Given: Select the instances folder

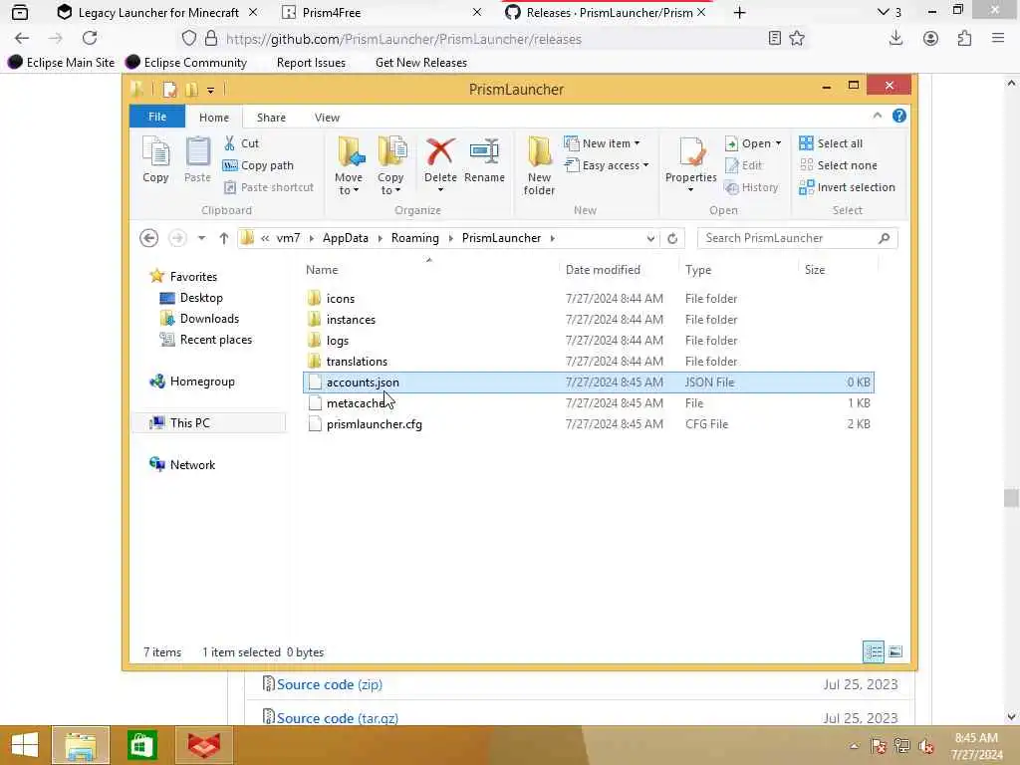Looking at the screenshot, I should (x=351, y=320).
